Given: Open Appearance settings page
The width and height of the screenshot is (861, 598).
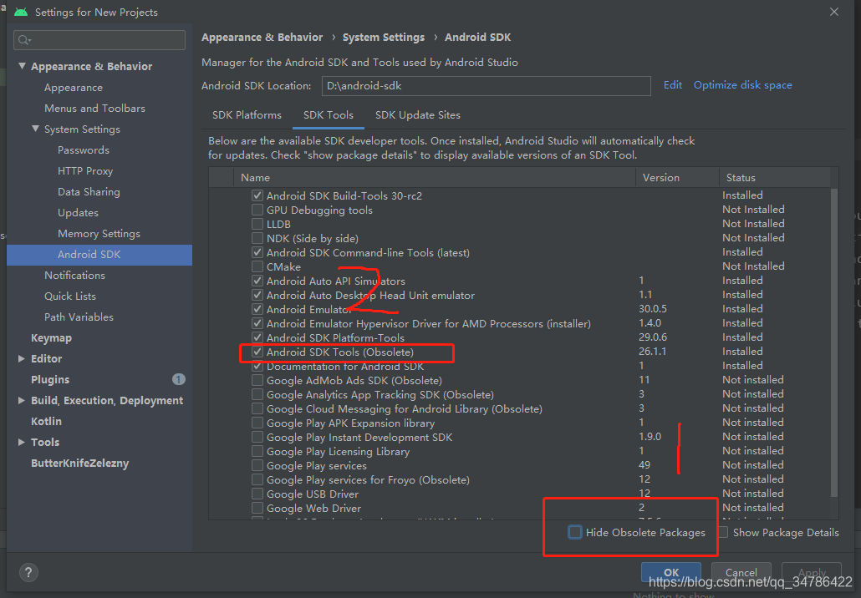Looking at the screenshot, I should tap(74, 88).
